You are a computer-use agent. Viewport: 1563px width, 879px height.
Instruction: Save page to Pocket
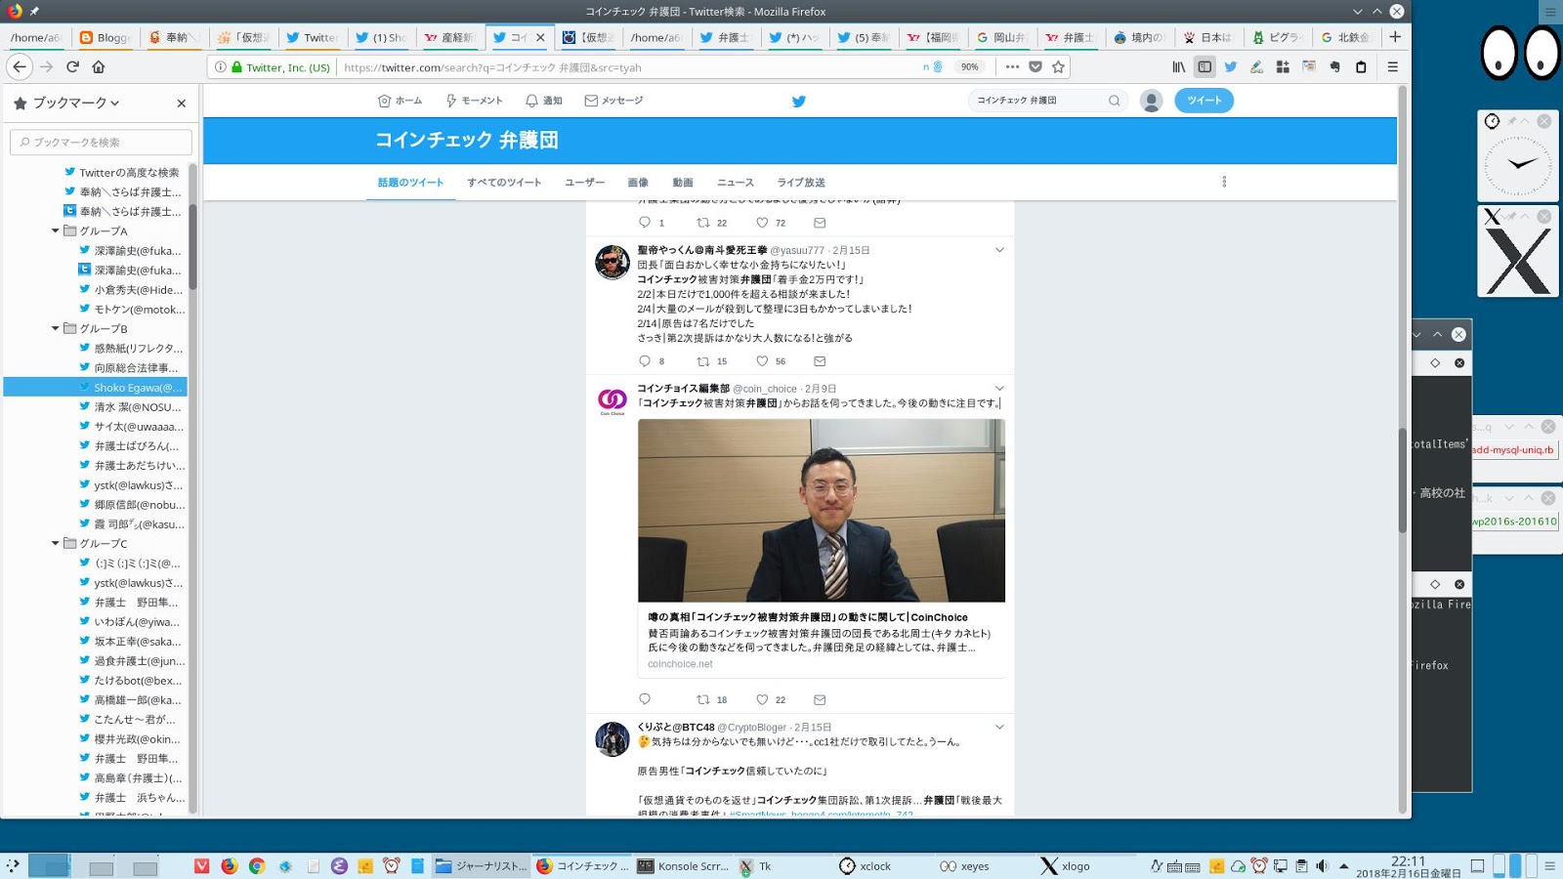(x=1035, y=66)
